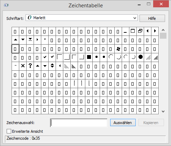Choose the checkmark glyph next to the large corner
Screen dimensions: 171x146
pyautogui.click(x=52, y=58)
